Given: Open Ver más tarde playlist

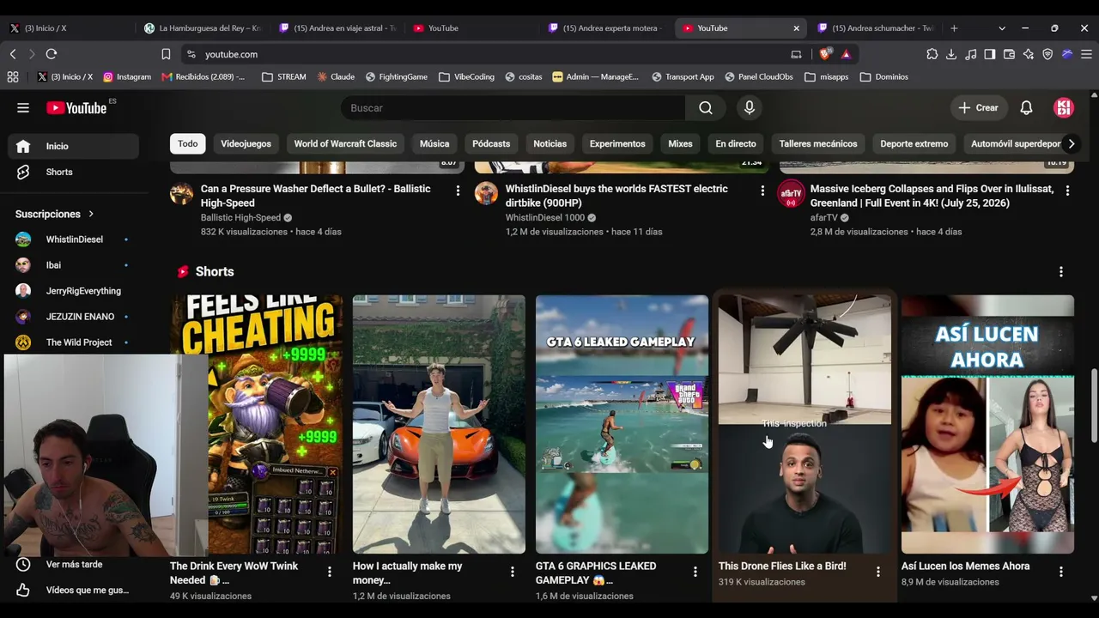Looking at the screenshot, I should [x=73, y=565].
